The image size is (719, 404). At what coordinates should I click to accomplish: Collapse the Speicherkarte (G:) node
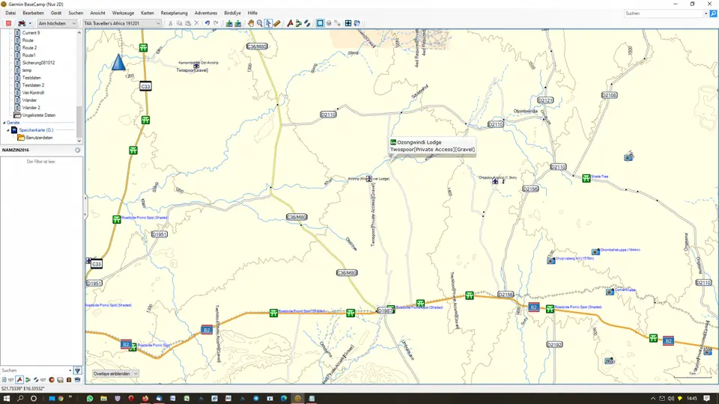[x=7, y=130]
